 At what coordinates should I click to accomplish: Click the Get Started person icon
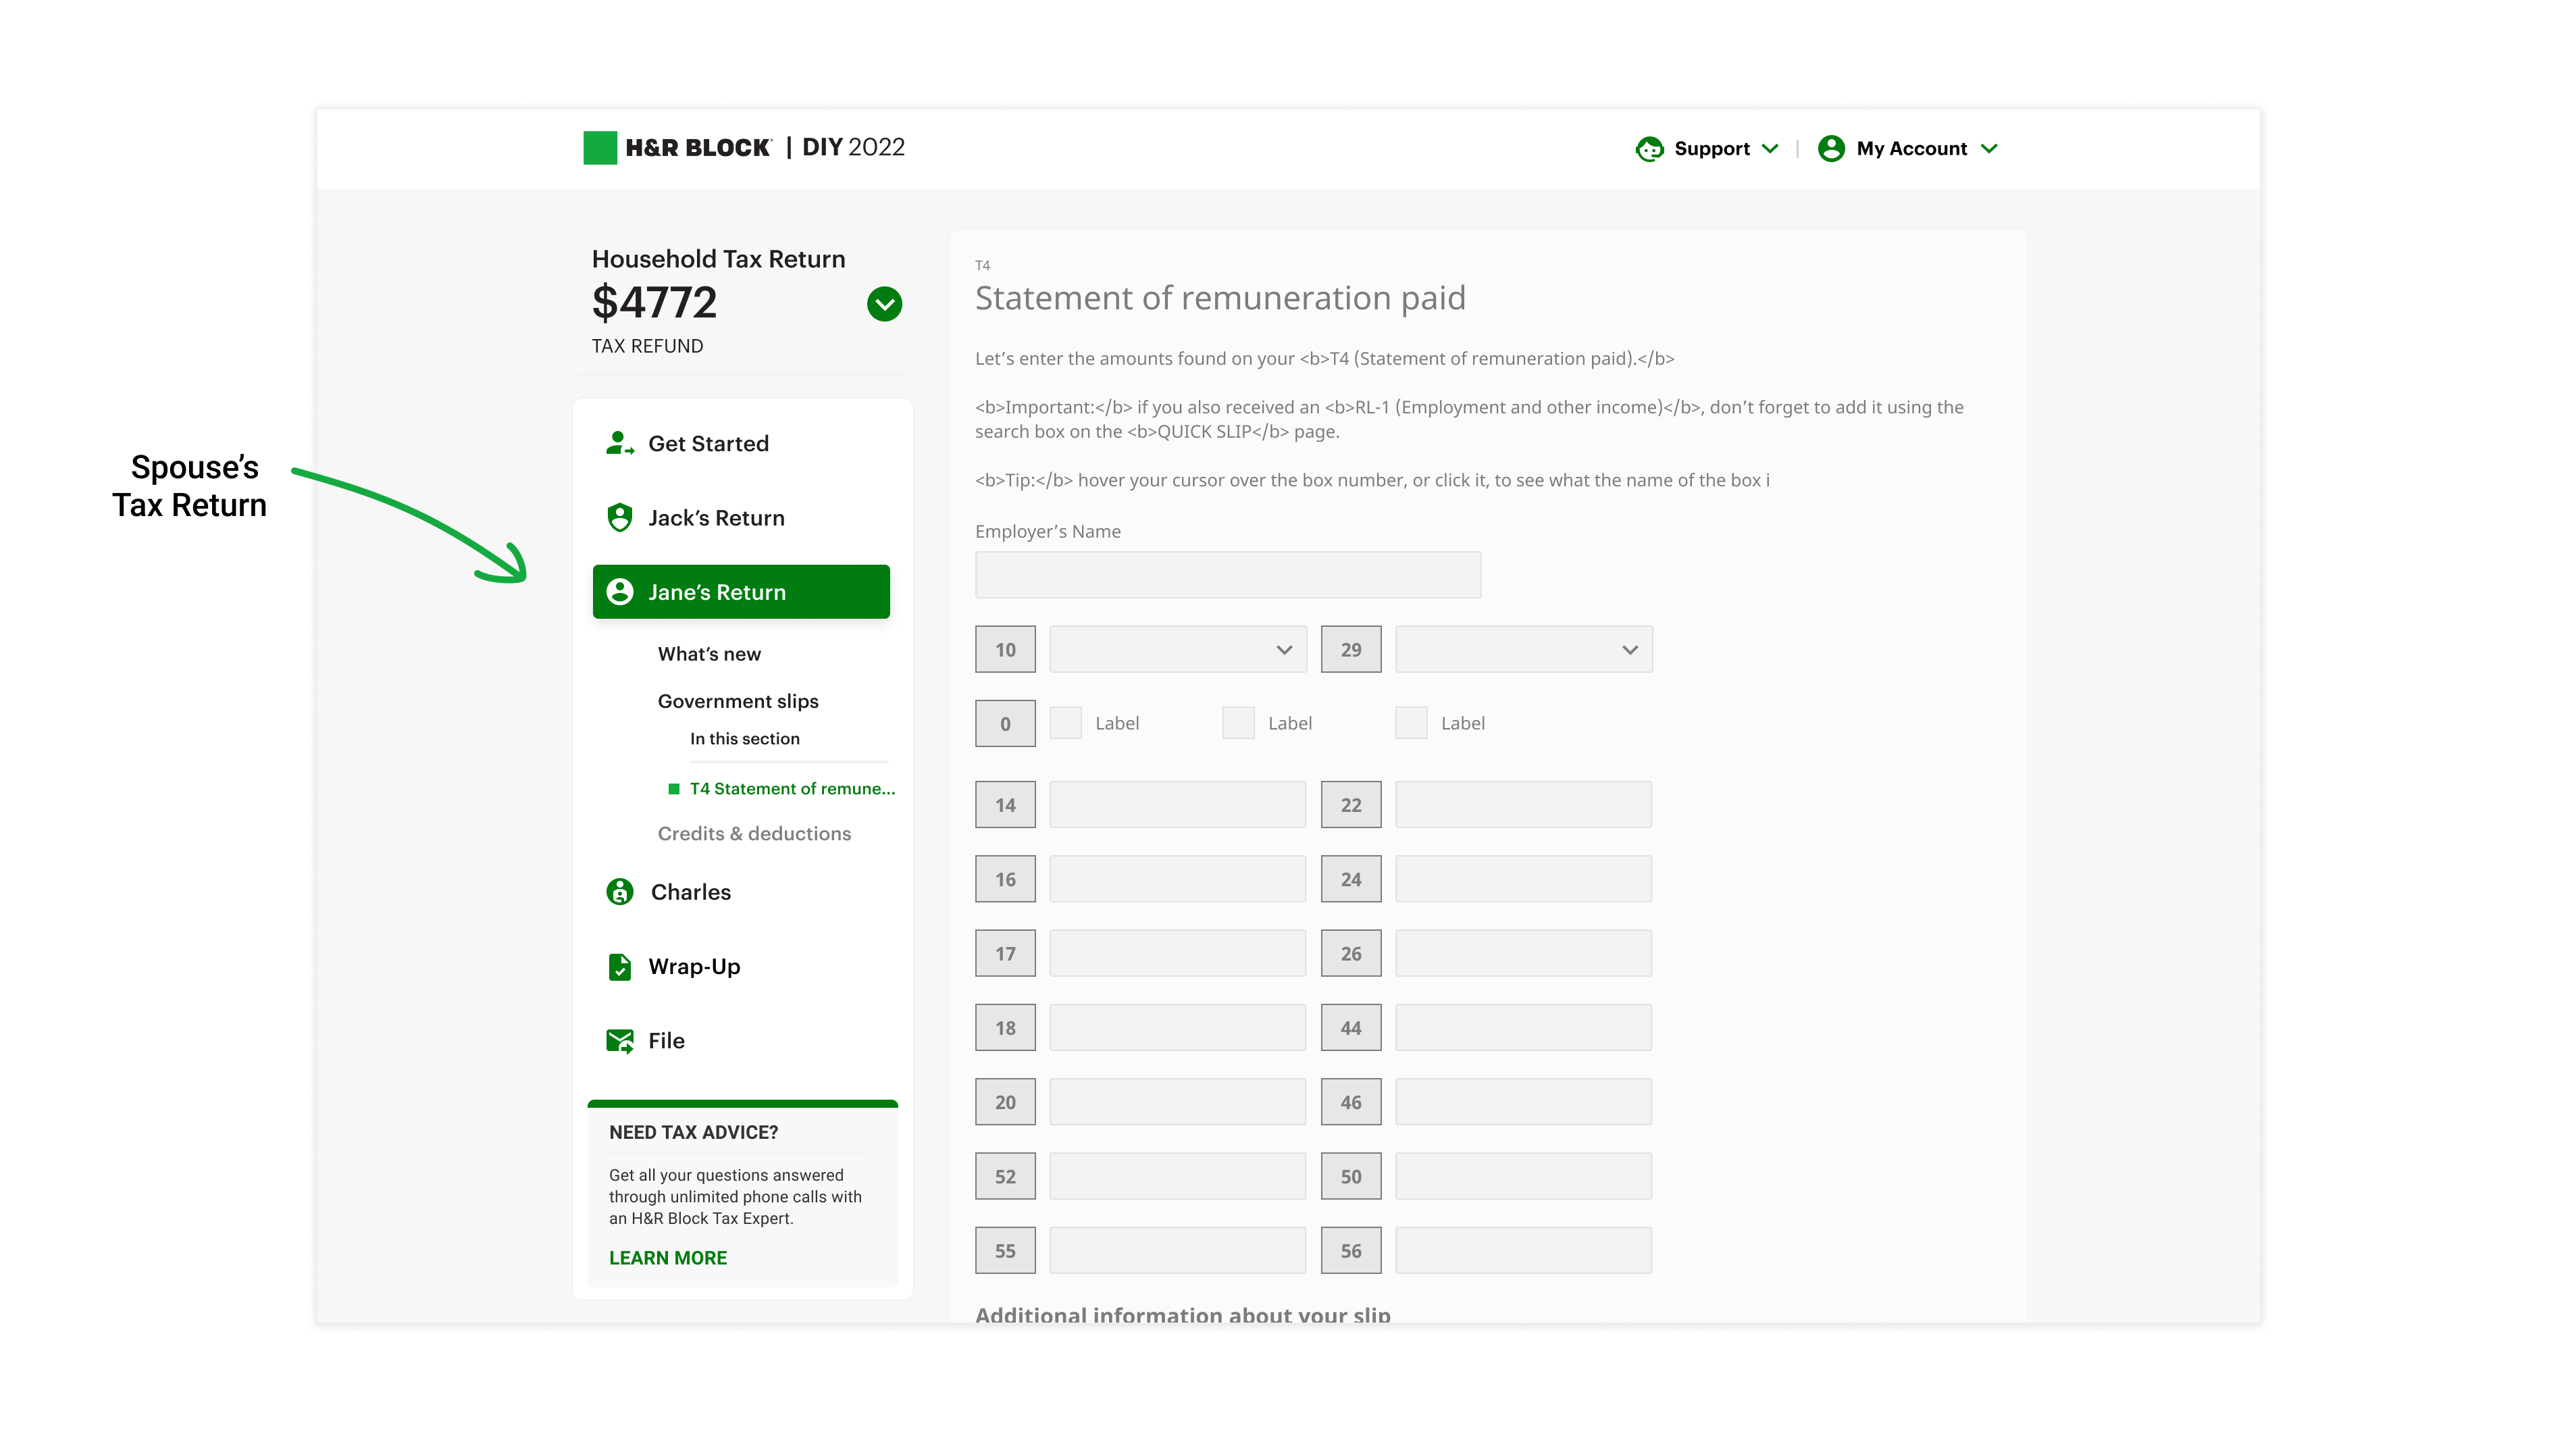pos(619,443)
